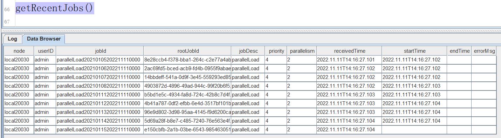Click the startTime column header
Screen dimensions: 501x138
pyautogui.click(x=414, y=51)
